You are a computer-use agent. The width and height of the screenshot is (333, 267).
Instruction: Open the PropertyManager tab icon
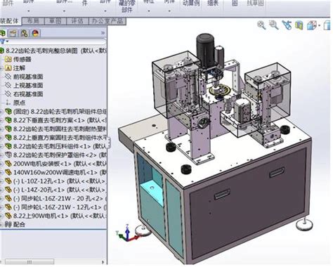pyautogui.click(x=13, y=33)
